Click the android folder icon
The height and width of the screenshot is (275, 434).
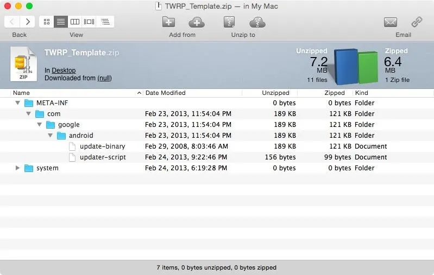61,136
